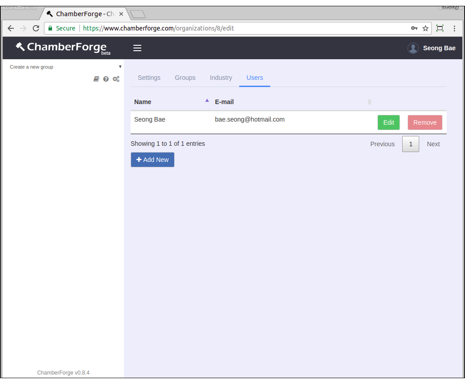Screen dimensions: 465x384
Task: Open the gears settings icon in sidebar
Action: 116,79
